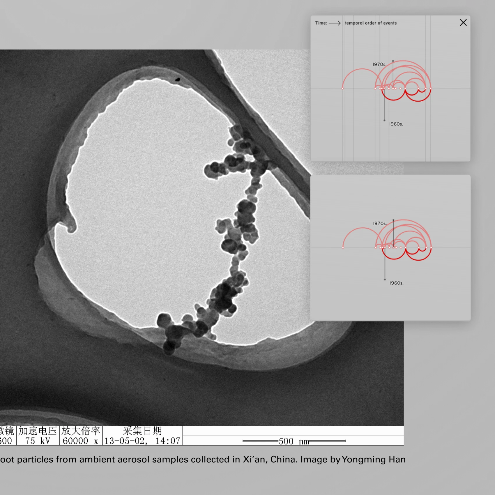The image size is (495, 495).
Task: Select first event node in upper timeline panel
Action: pyautogui.click(x=342, y=88)
